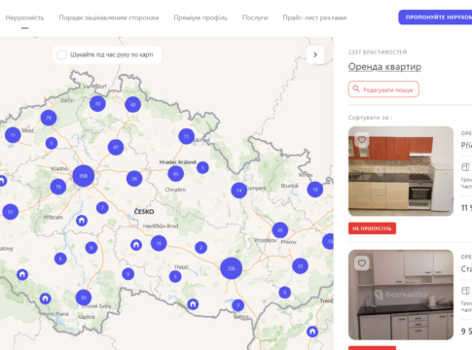Open the first listing's orange kitchen photo
The width and height of the screenshot is (472, 350).
401,171
